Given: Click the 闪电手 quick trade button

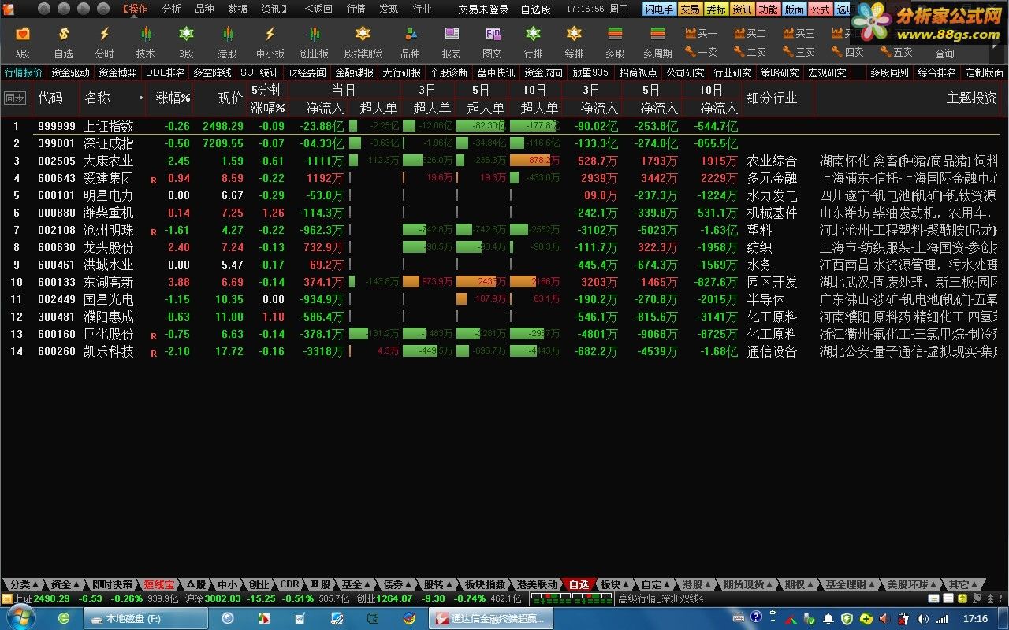Looking at the screenshot, I should 659,9.
